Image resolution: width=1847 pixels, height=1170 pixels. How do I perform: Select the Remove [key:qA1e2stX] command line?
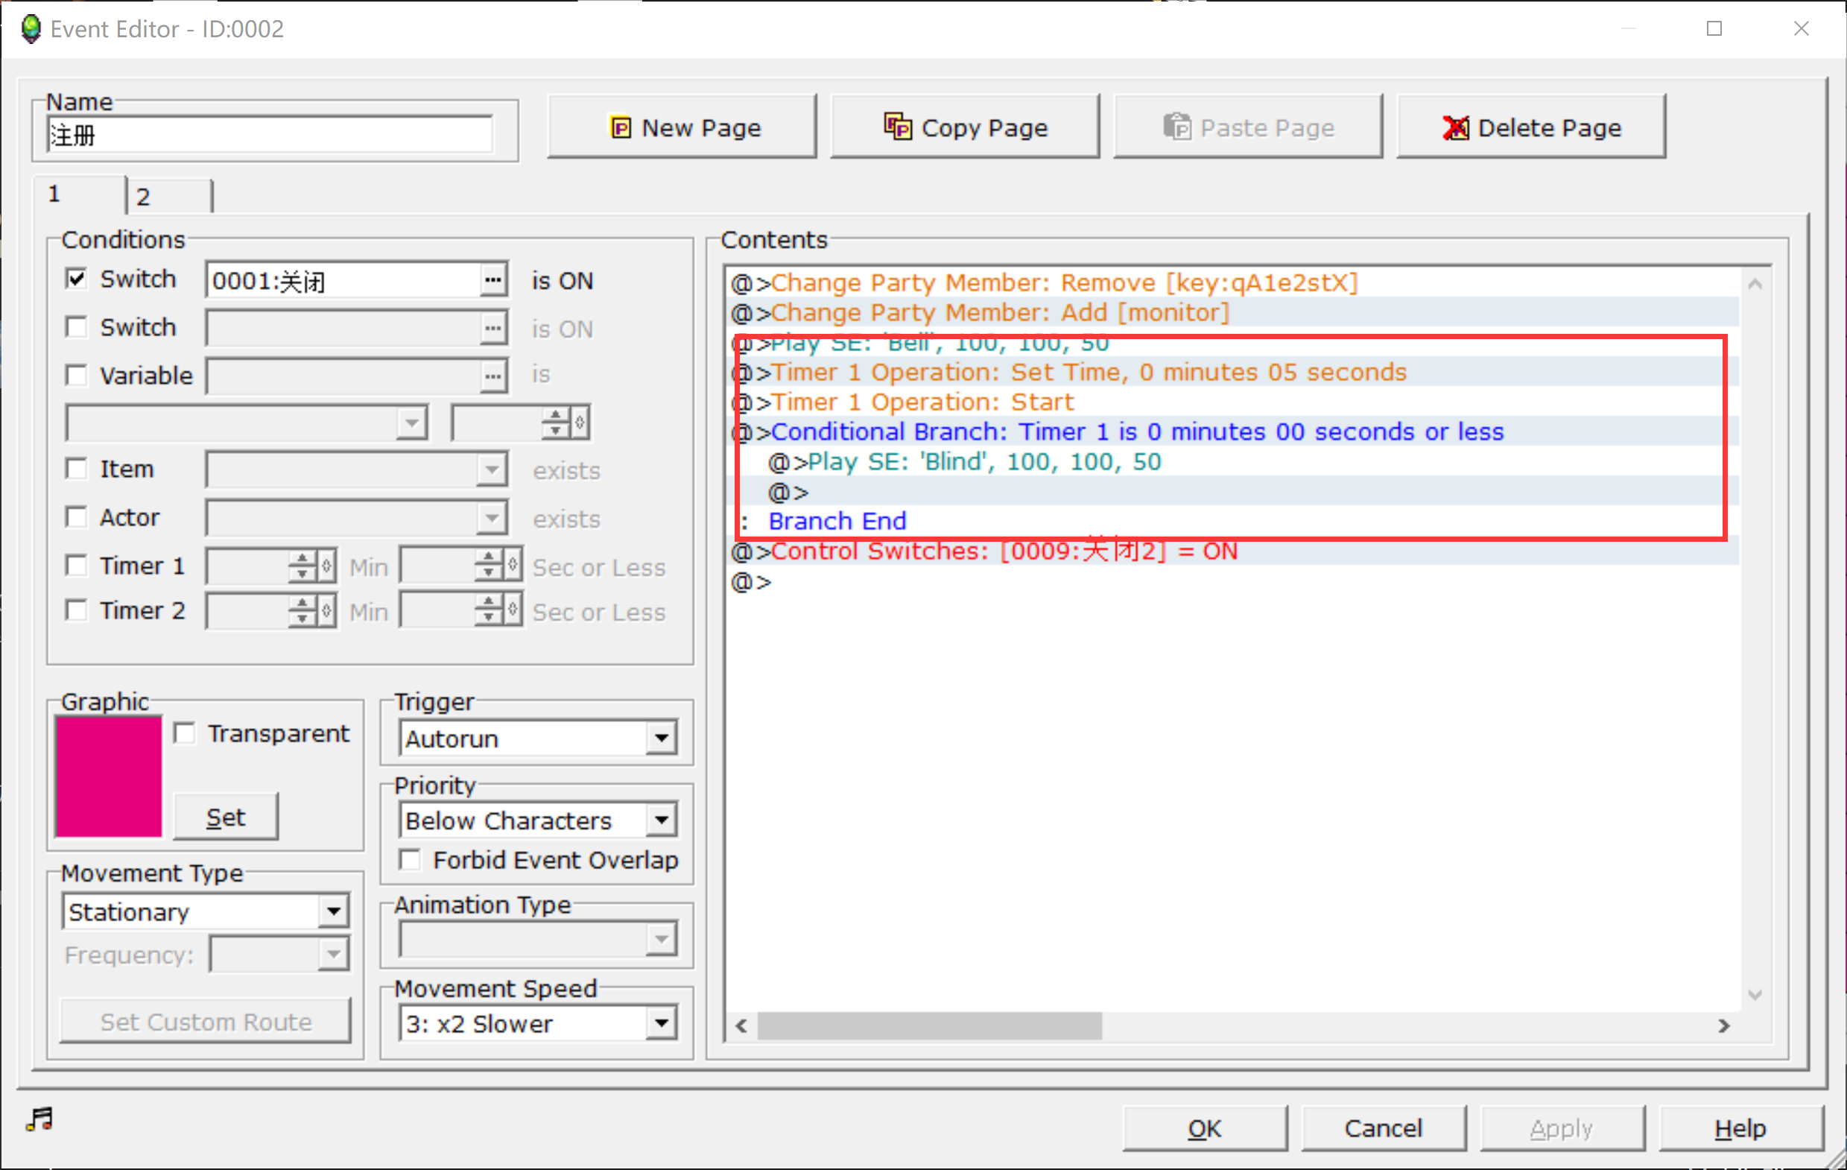coord(1233,283)
